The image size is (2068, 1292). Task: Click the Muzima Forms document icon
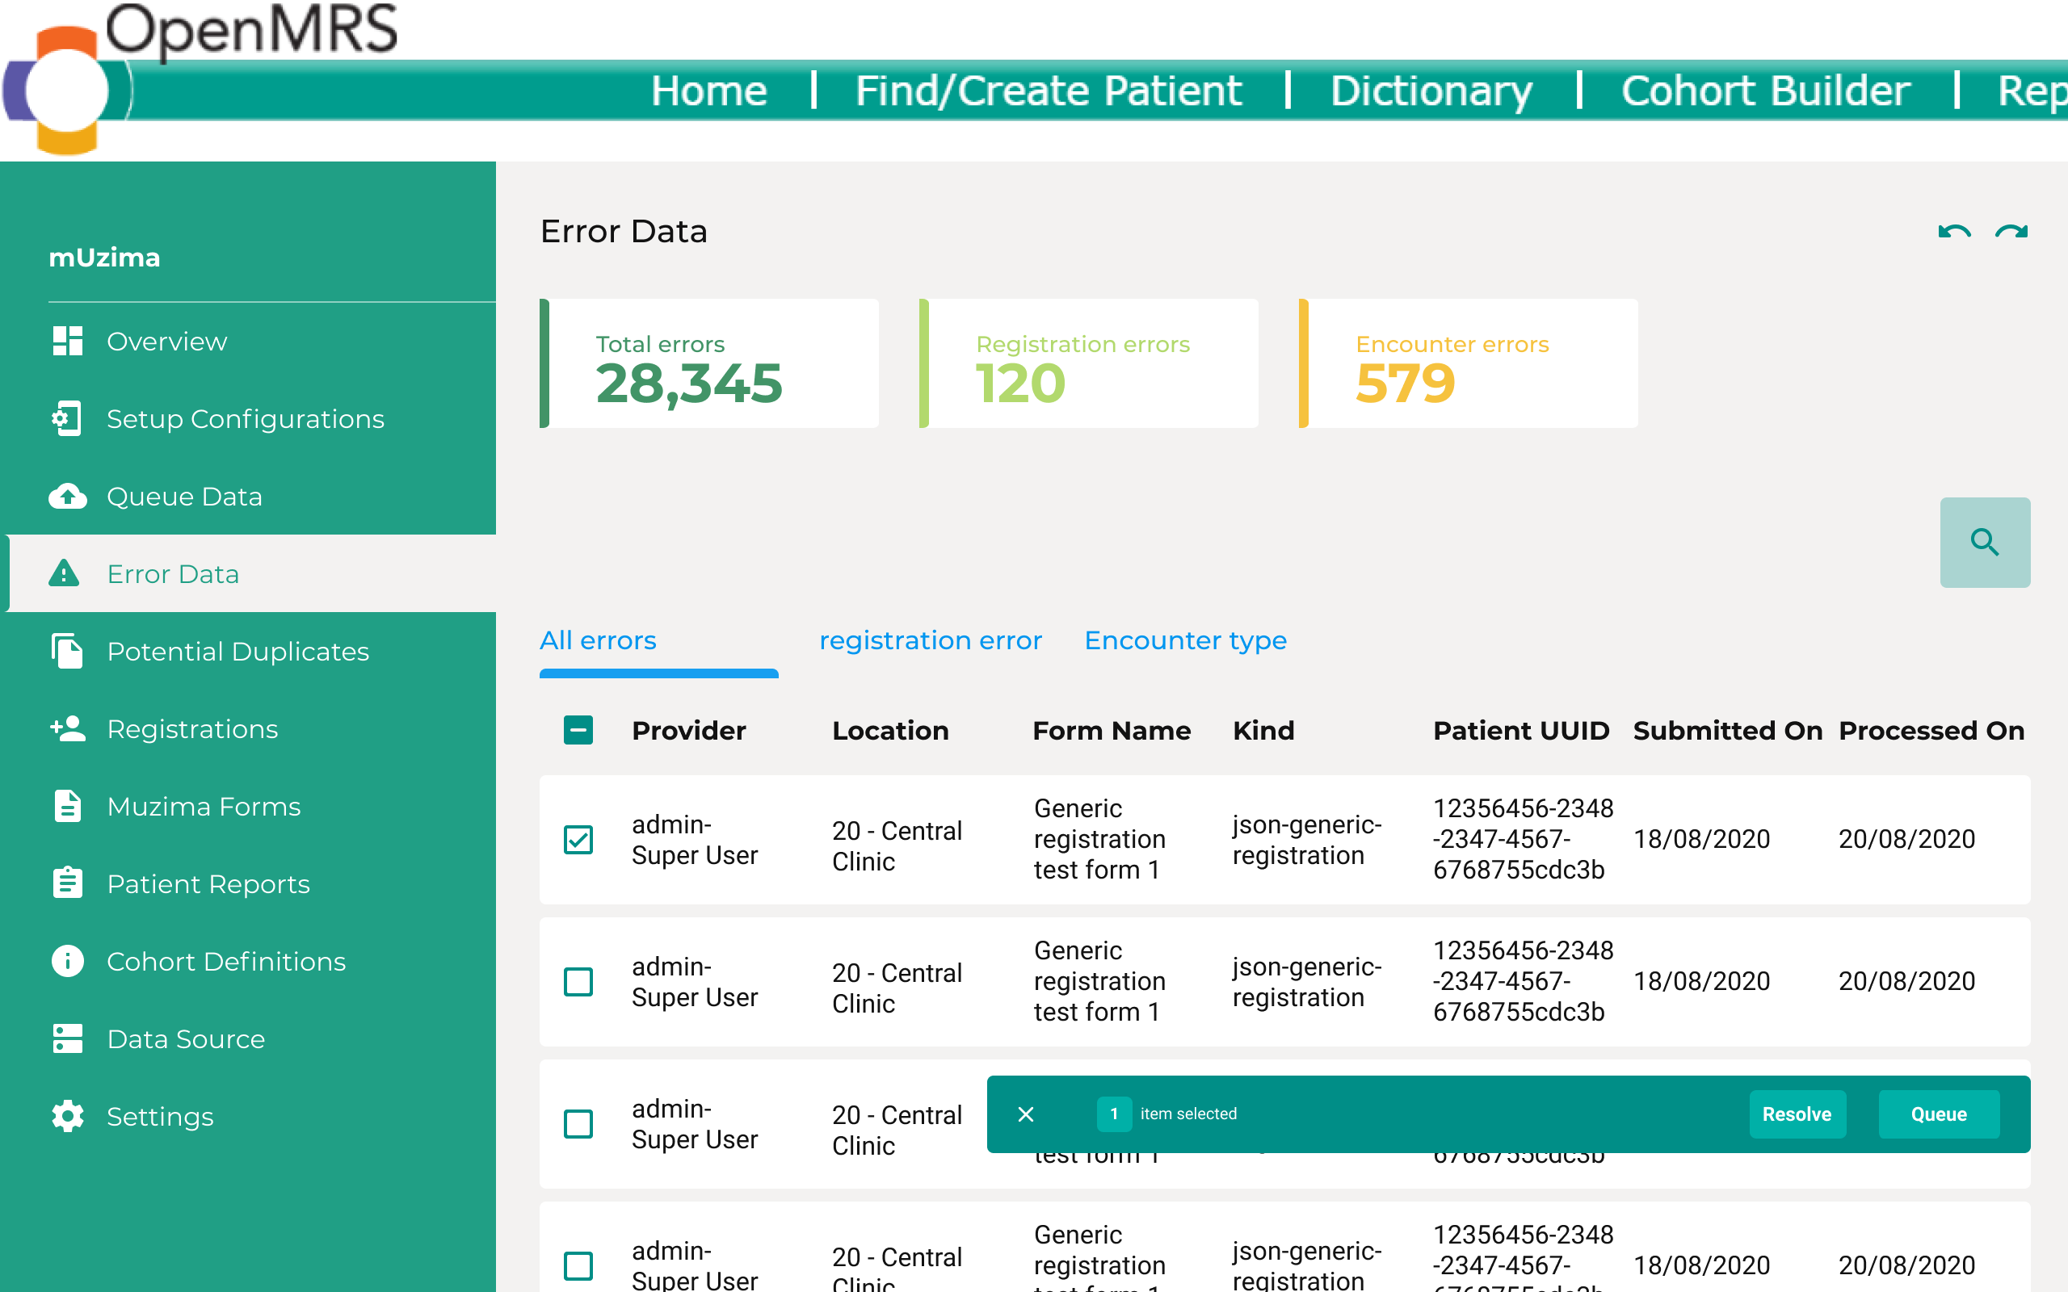[68, 807]
